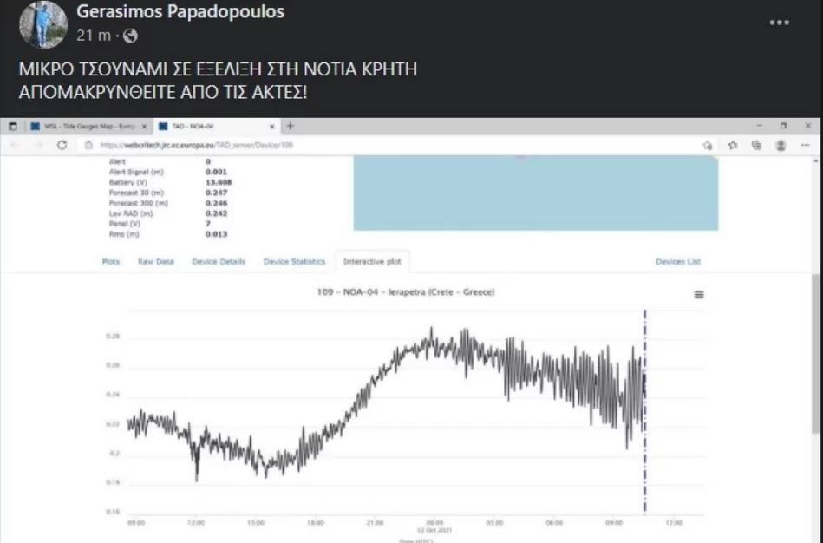Screen dimensions: 823x543
Task: Select the Plots tab
Action: (x=111, y=262)
